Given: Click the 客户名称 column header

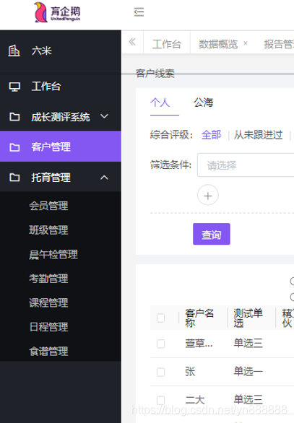Looking at the screenshot, I should pos(199,318).
